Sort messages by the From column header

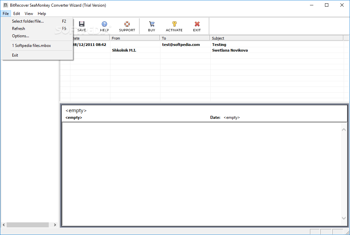point(135,38)
